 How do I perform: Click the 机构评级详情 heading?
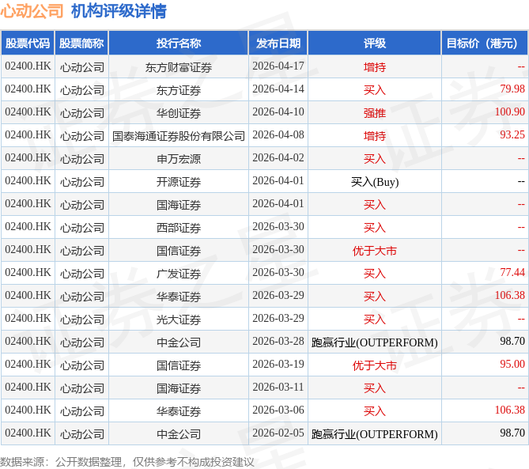pos(119,11)
